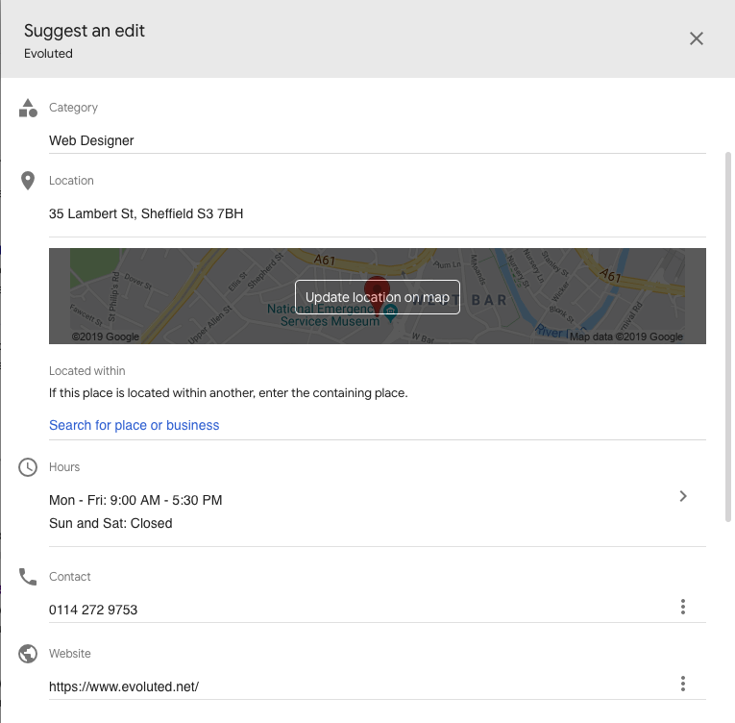The height and width of the screenshot is (723, 735).
Task: Expand the Hours section chevron
Action: click(x=682, y=496)
